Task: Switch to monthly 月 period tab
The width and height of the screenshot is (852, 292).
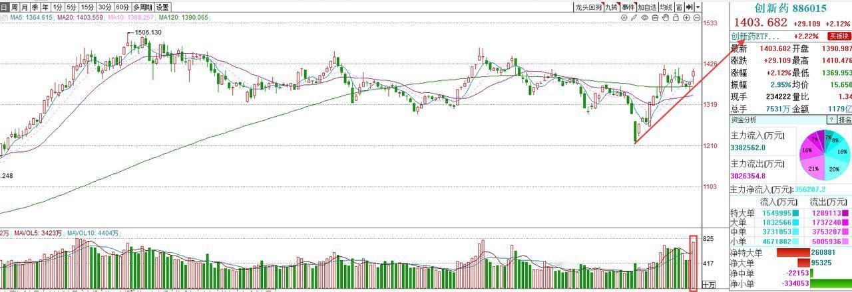Action: (26, 7)
